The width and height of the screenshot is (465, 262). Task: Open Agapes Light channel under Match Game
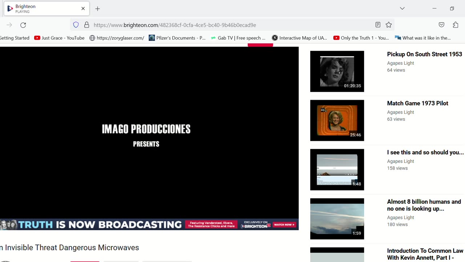tap(400, 112)
